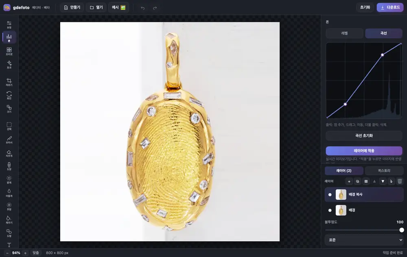Move layer down with white triangle

[383, 181]
